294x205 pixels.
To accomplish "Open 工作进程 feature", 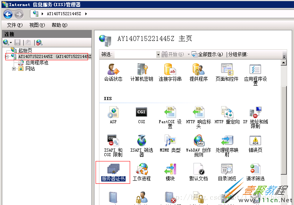I will click(141, 172).
